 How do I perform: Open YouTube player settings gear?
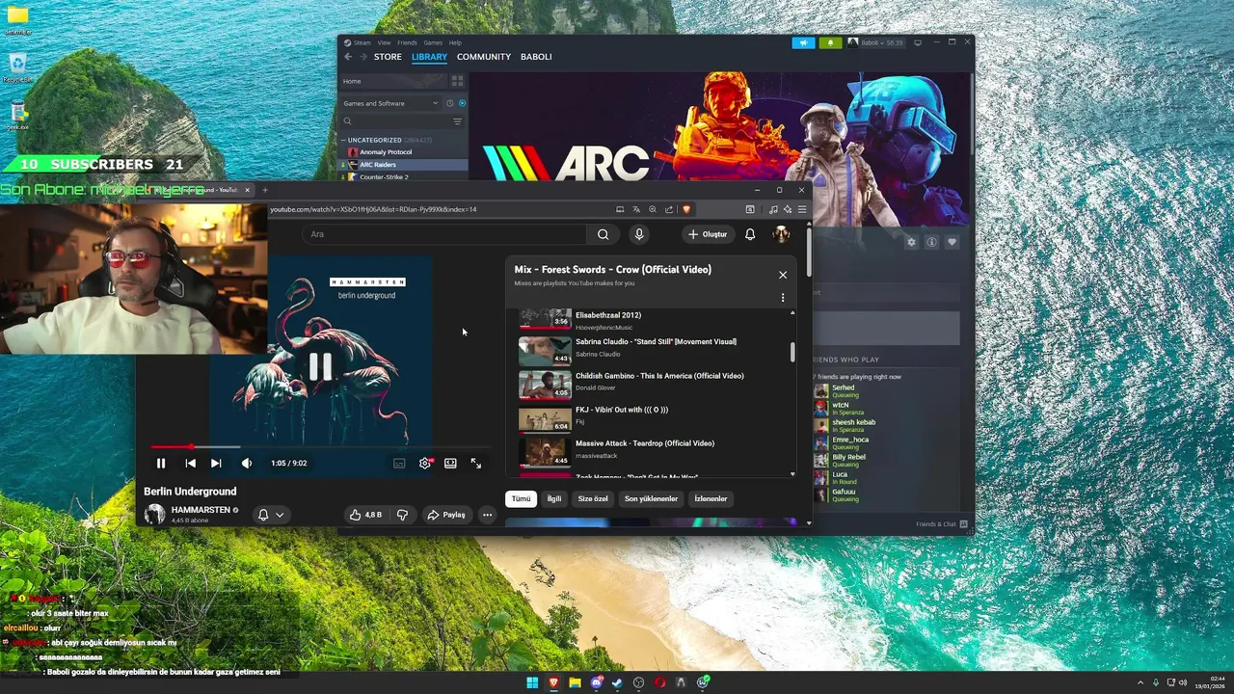(425, 464)
